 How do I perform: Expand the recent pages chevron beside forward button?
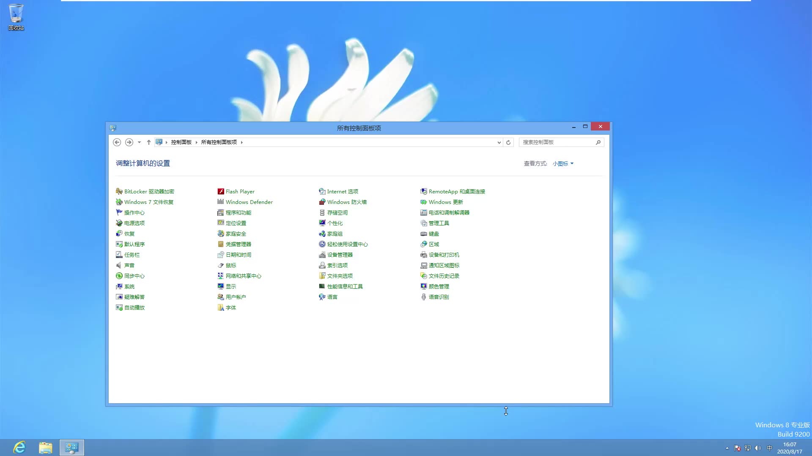138,142
